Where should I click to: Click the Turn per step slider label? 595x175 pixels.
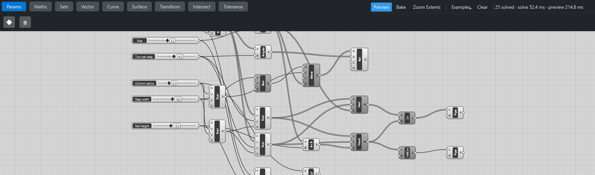(x=144, y=56)
